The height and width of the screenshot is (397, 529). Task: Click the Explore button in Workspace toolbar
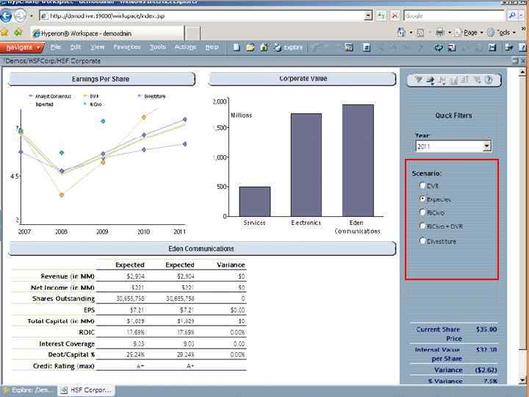click(289, 48)
